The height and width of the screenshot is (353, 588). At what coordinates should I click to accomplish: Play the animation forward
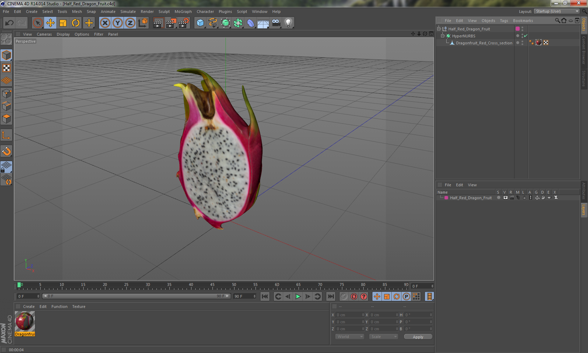tap(298, 296)
